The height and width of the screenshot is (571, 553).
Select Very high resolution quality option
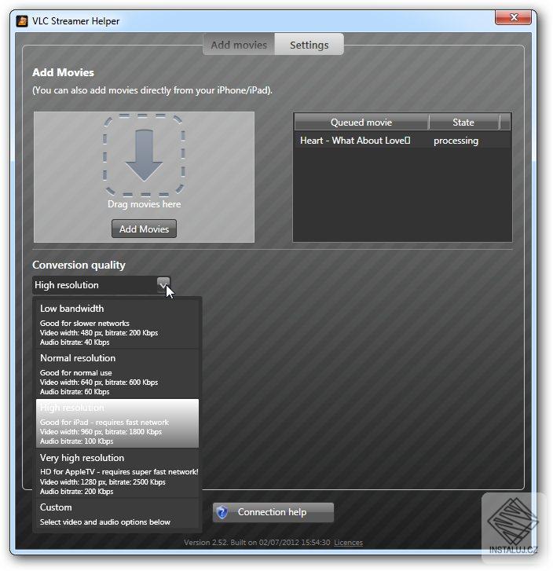117,474
